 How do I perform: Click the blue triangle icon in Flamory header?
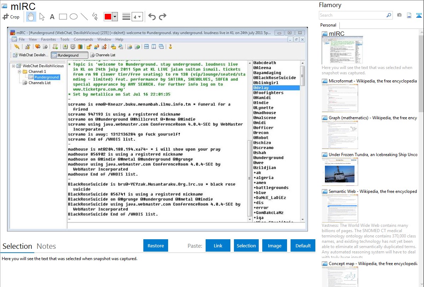click(419, 16)
